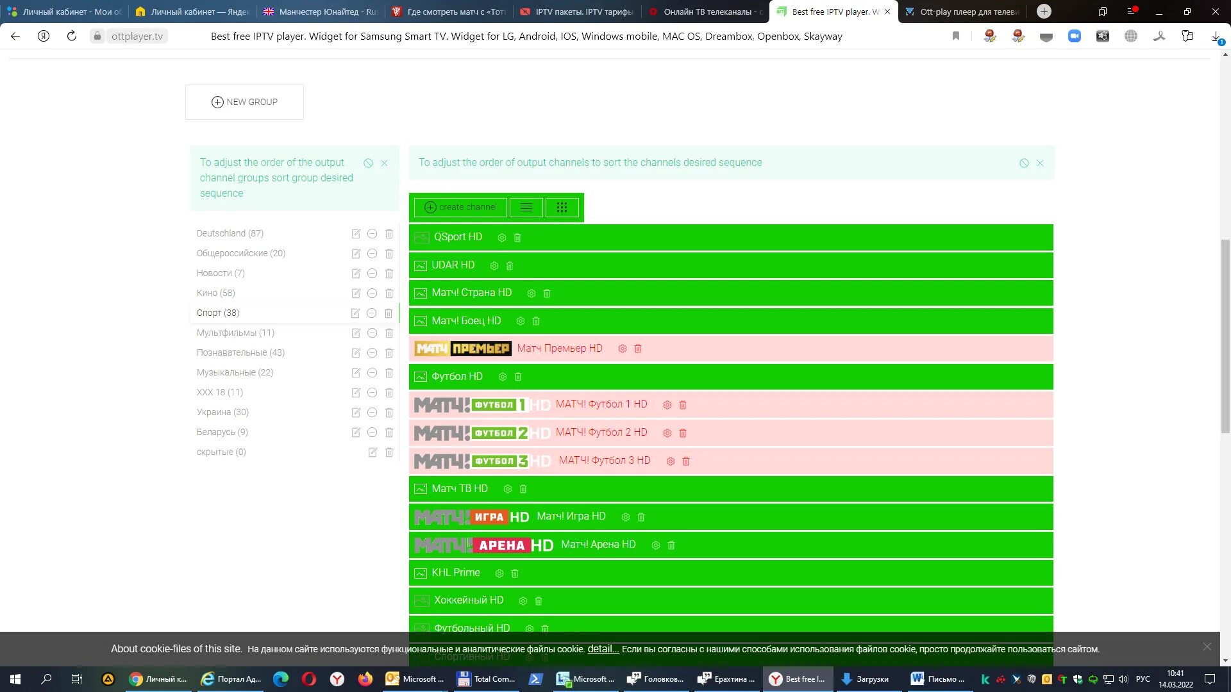Edit the скрытые (0) group
The height and width of the screenshot is (692, 1231).
click(x=373, y=452)
